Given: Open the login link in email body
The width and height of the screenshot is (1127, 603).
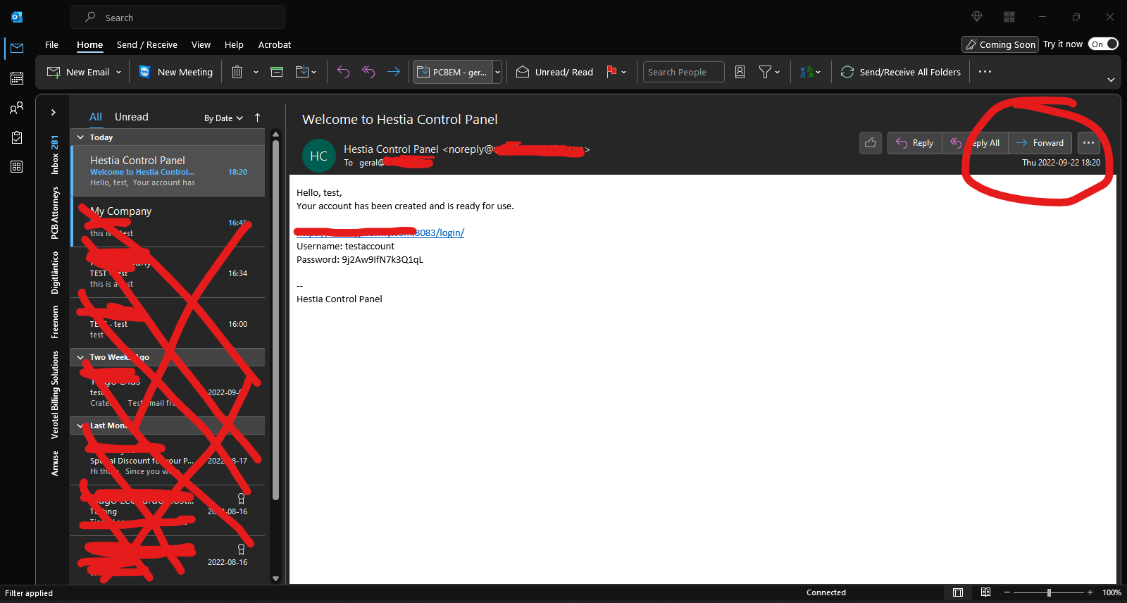Looking at the screenshot, I should point(380,232).
